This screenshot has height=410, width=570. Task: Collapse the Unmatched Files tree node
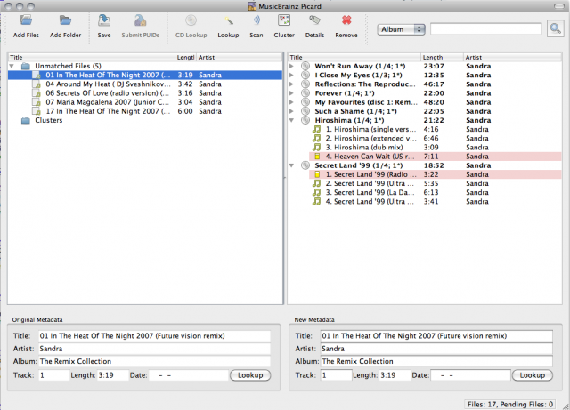[12, 66]
